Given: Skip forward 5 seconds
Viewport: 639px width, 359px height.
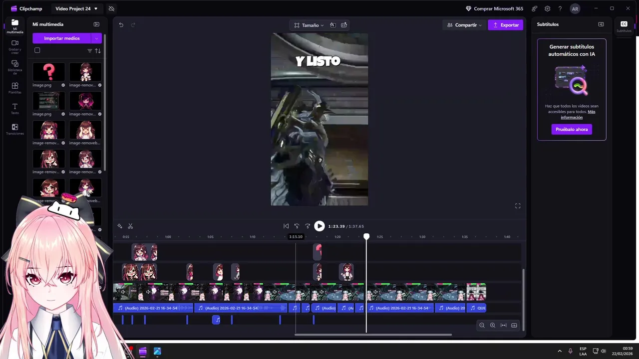Looking at the screenshot, I should tap(308, 226).
